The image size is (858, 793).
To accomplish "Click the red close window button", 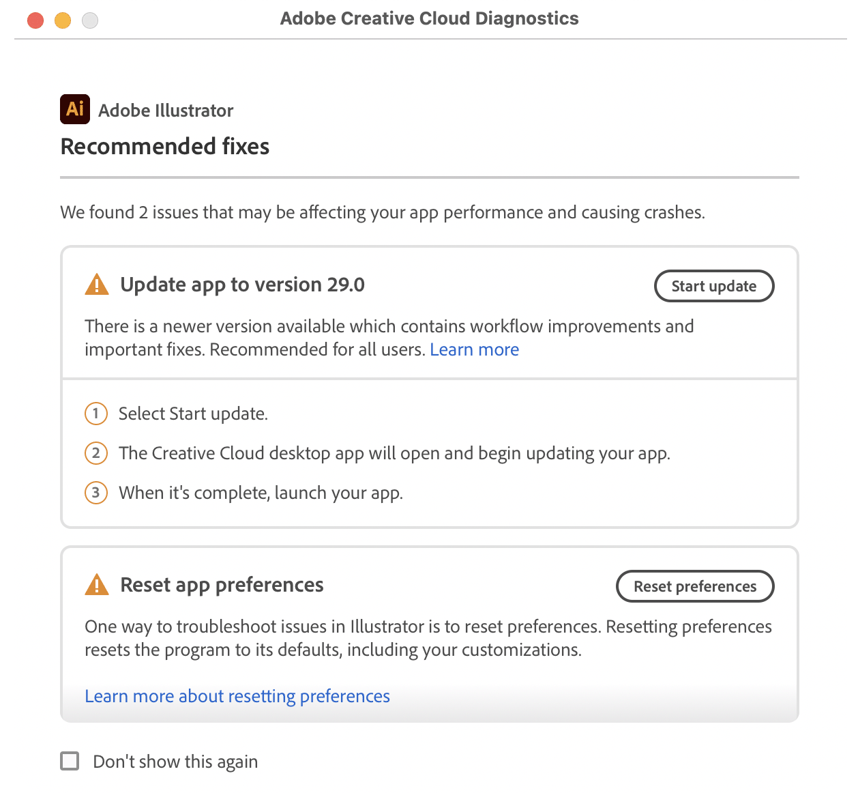I will tap(35, 20).
